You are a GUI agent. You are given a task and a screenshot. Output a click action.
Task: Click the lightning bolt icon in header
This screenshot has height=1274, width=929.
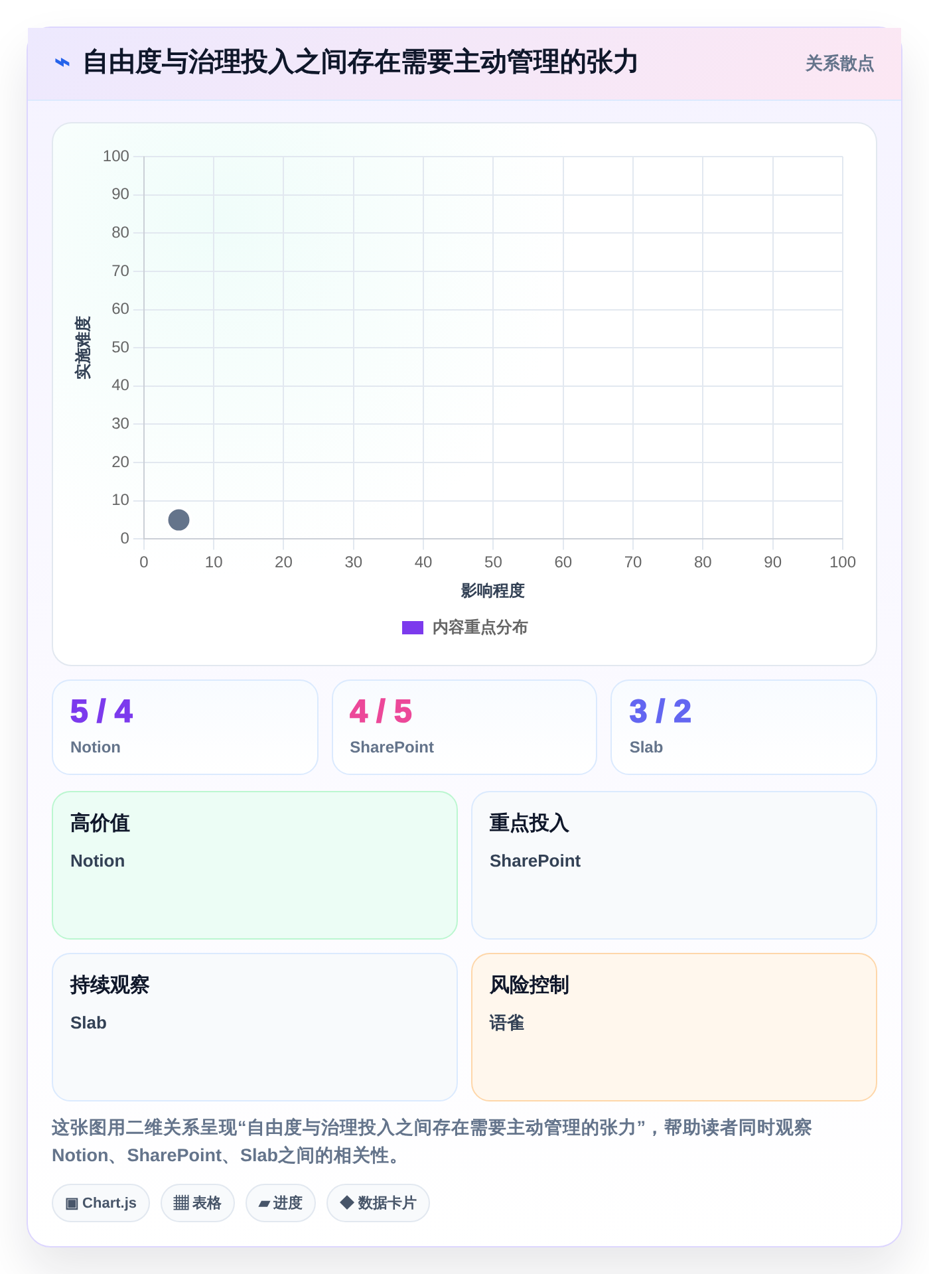[62, 63]
